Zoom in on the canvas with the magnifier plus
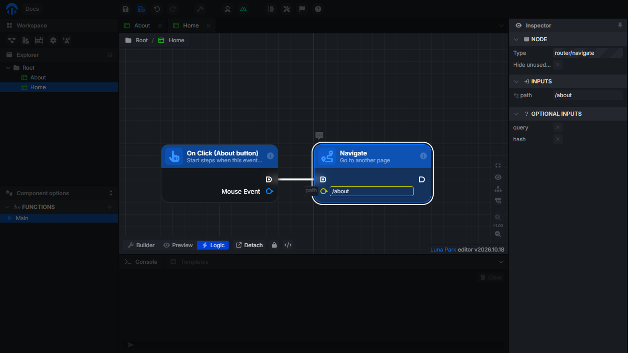The height and width of the screenshot is (353, 628). pyautogui.click(x=498, y=217)
